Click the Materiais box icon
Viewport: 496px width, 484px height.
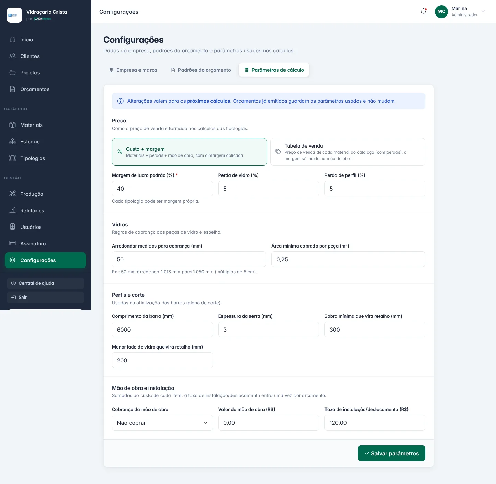coord(13,125)
